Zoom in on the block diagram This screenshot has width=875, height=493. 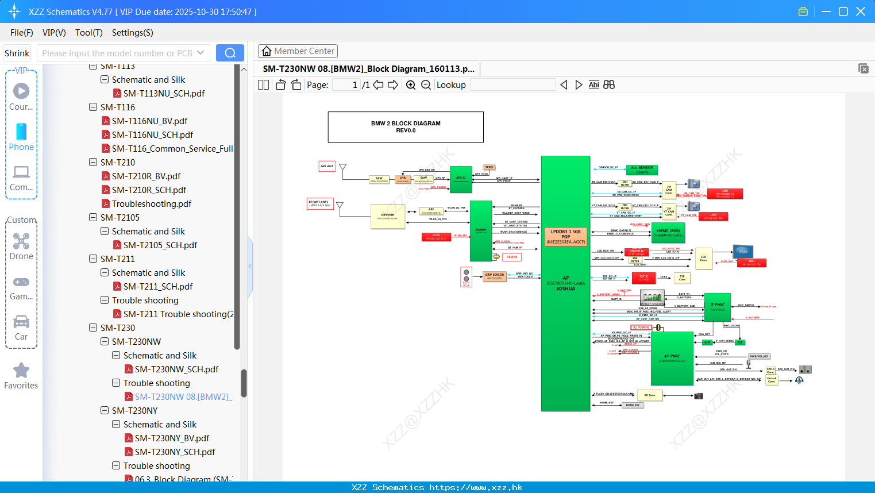point(411,84)
